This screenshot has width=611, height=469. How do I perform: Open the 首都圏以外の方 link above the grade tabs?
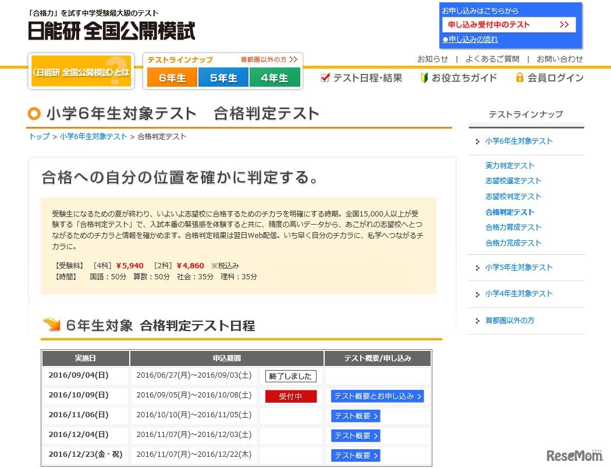point(269,59)
